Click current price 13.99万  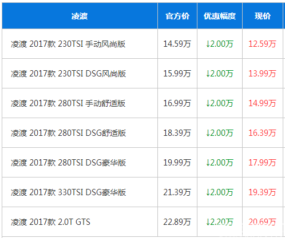coord(262,74)
